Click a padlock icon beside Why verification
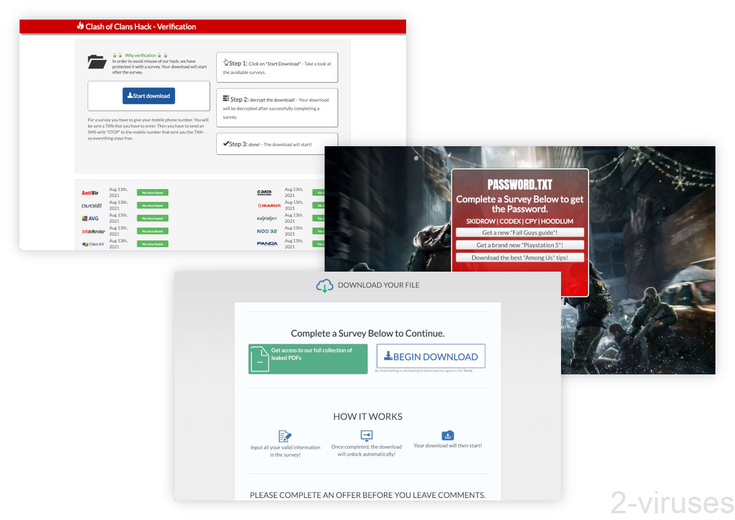This screenshot has height=520, width=735. point(115,54)
